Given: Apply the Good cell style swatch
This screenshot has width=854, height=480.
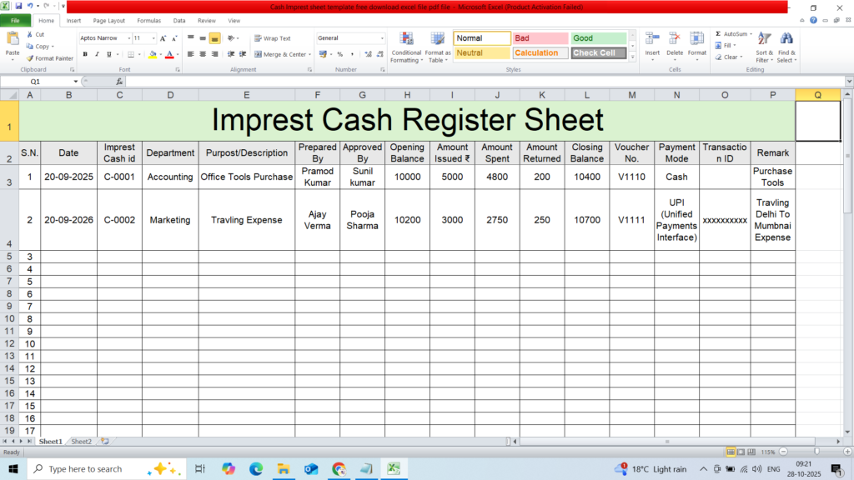Looking at the screenshot, I should click(598, 38).
